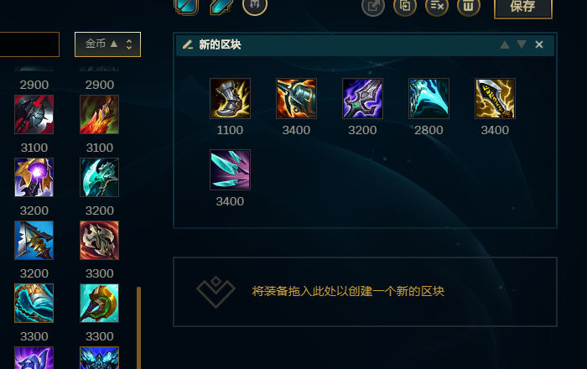The height and width of the screenshot is (369, 587).
Task: Select the purple dark sword item priced 3200
Action: (x=362, y=98)
